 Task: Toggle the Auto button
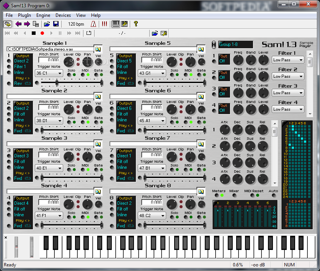coord(274,195)
